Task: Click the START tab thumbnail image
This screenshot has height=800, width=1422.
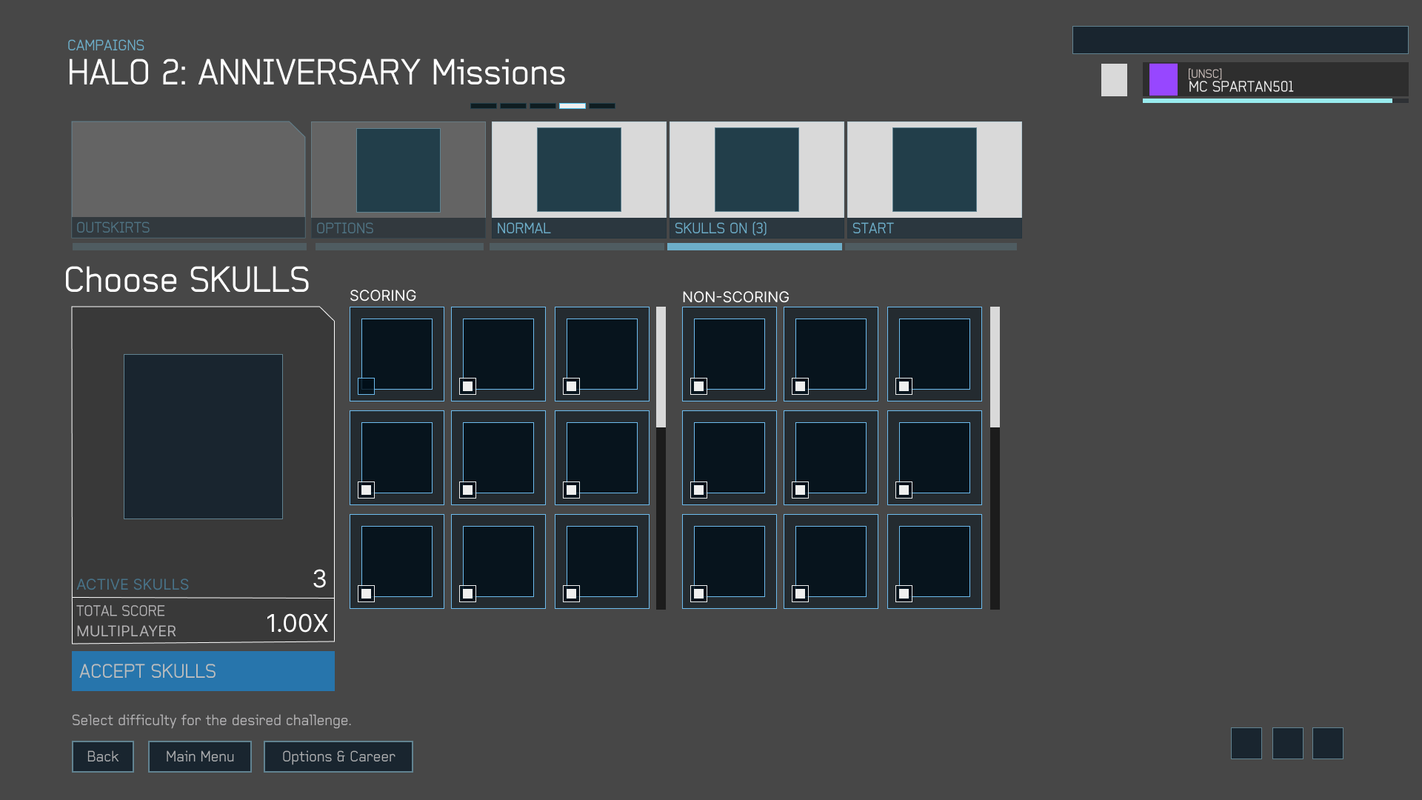Action: (x=935, y=170)
